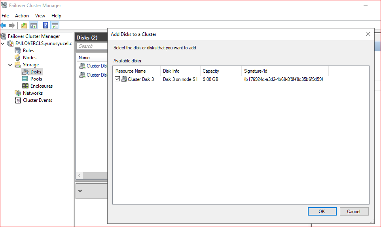Click the Back arrow toolbar icon
This screenshot has height=227, width=381.
pyautogui.click(x=4, y=25)
